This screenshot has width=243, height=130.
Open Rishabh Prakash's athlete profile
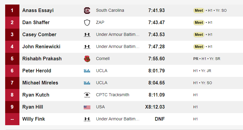point(42,59)
